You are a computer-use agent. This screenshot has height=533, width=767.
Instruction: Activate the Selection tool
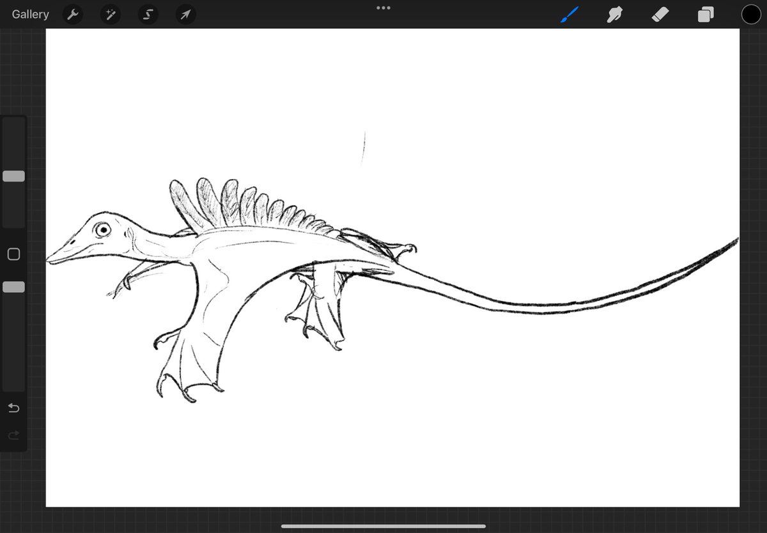[x=148, y=14]
